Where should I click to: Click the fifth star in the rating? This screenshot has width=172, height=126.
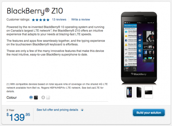[48, 20]
